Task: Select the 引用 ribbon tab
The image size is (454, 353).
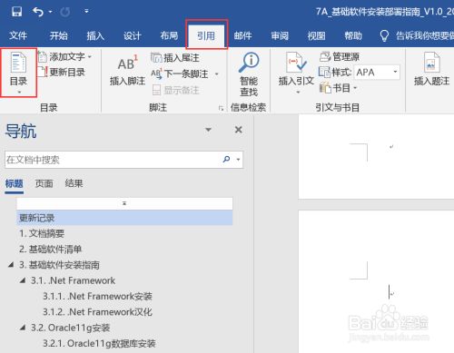Action: [x=206, y=35]
